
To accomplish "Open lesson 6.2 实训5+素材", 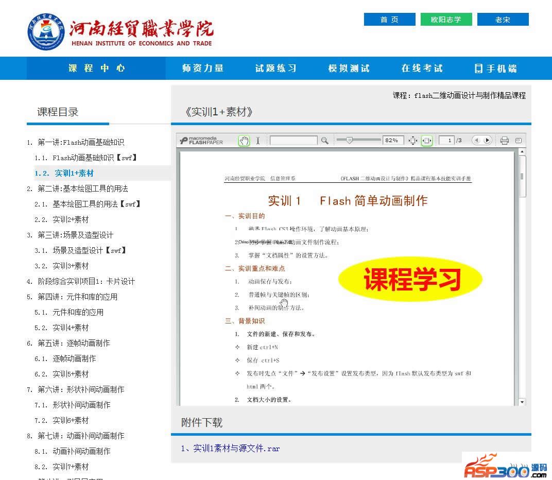I will point(62,374).
